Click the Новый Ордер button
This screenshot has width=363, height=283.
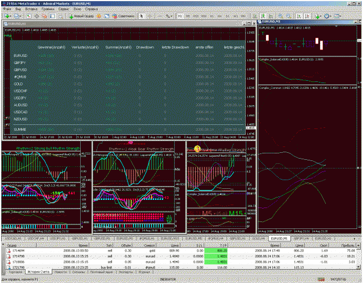tap(81, 16)
